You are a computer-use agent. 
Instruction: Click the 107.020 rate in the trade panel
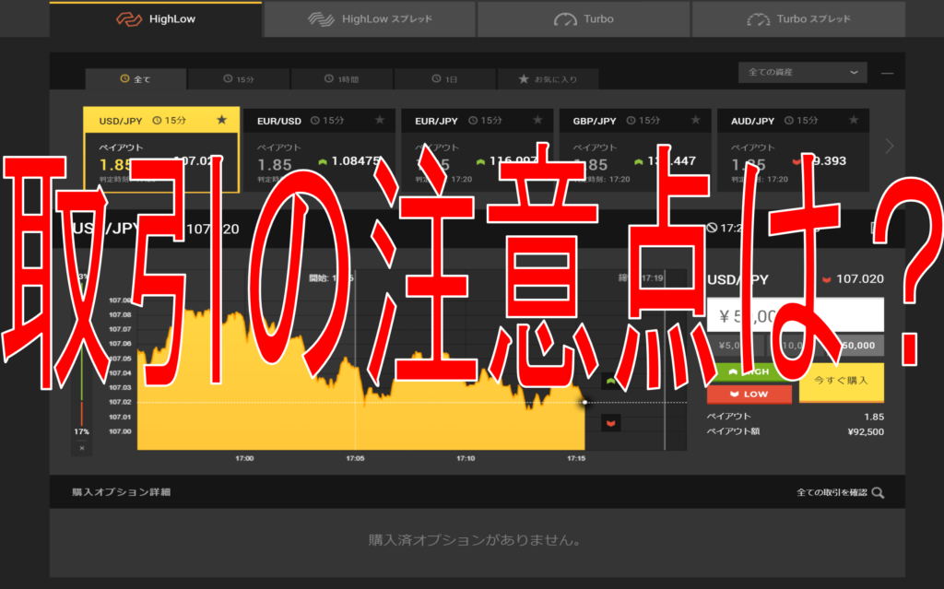(x=860, y=279)
